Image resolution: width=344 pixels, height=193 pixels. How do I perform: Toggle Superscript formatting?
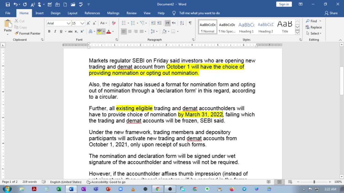coord(82,31)
